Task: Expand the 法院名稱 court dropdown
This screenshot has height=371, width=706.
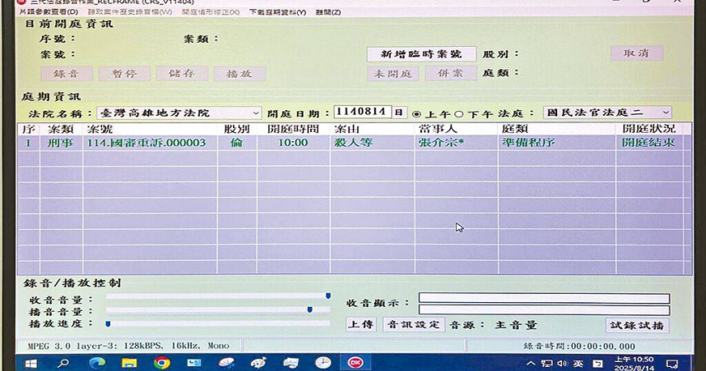Action: tap(256, 112)
